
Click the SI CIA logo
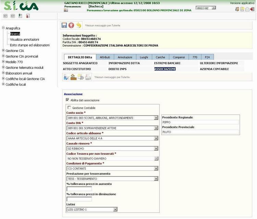click(21, 6)
